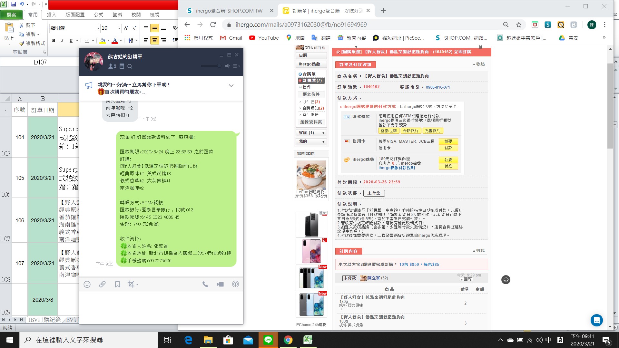Open the Chrome zoom magnifier icon

pos(506,25)
